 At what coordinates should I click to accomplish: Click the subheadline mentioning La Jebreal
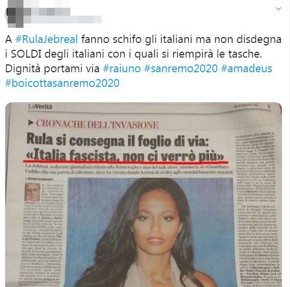tap(129, 169)
